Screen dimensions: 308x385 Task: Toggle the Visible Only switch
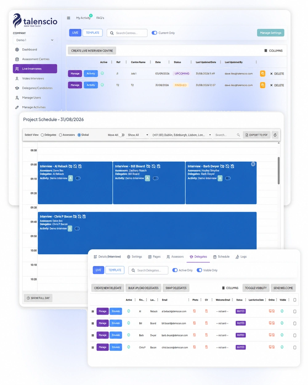click(x=199, y=270)
